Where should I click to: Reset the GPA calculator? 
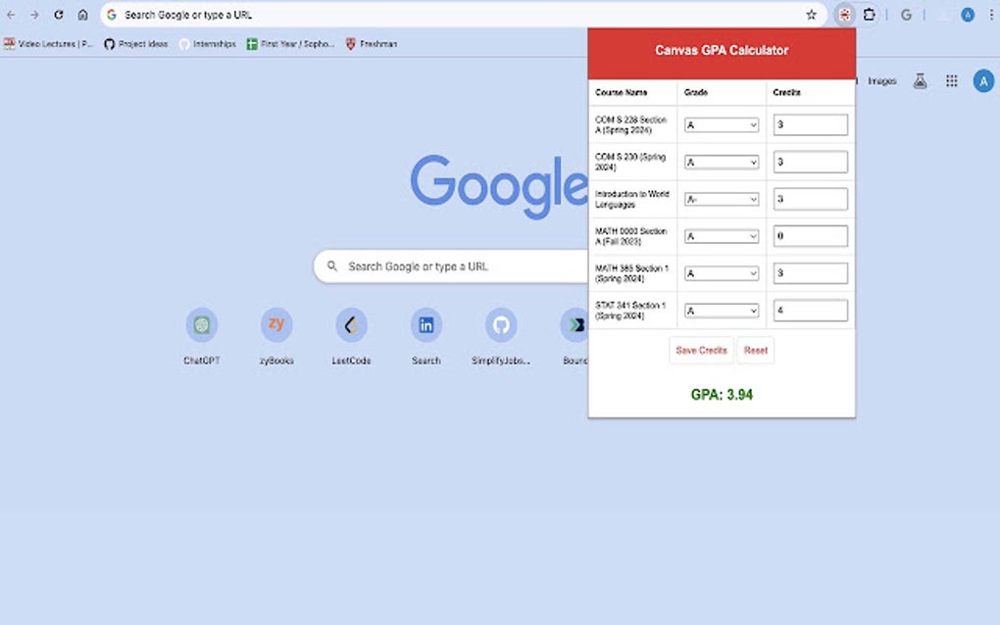755,350
